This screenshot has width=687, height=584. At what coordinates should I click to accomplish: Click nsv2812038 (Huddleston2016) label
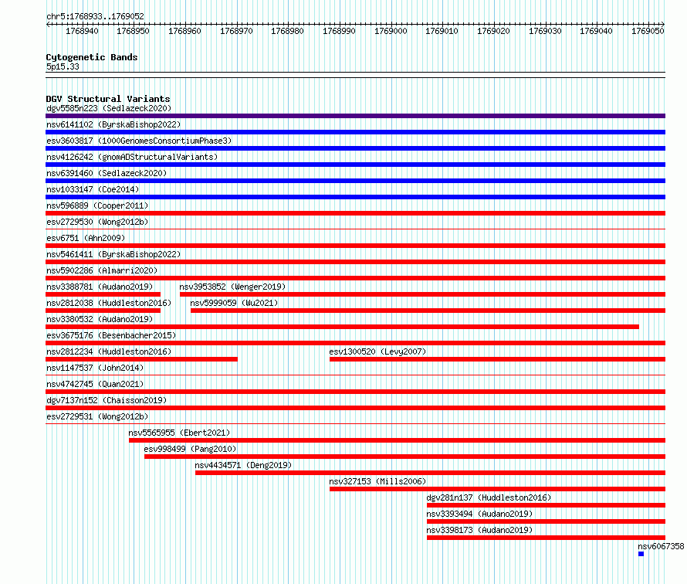[109, 303]
